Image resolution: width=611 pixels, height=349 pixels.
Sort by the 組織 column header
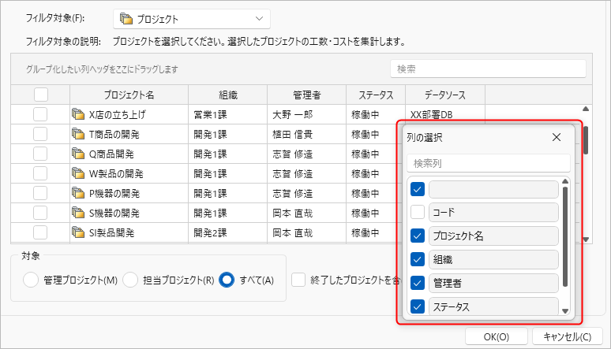(227, 95)
